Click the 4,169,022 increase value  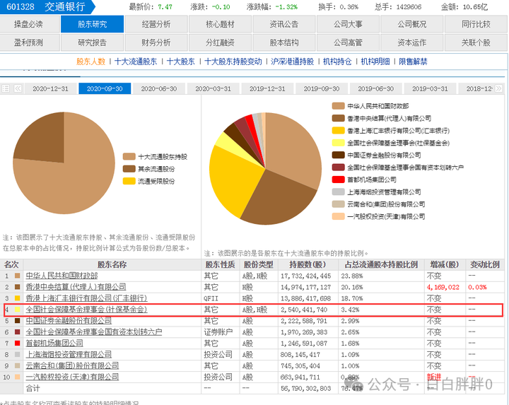pos(443,287)
